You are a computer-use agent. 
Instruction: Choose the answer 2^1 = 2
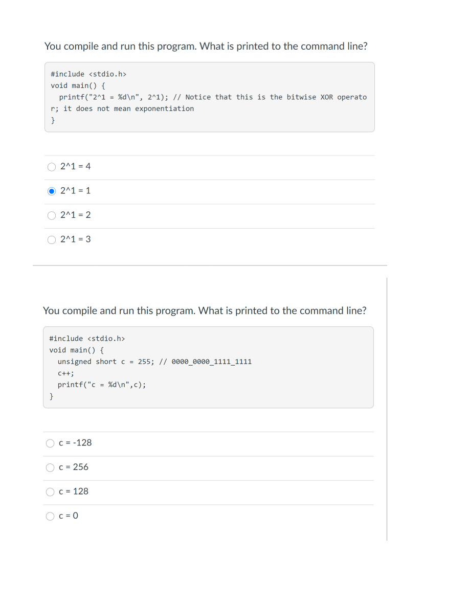click(x=52, y=215)
